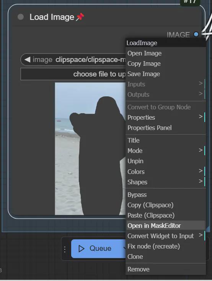
Task: Click the red pin icon beside Load Image
Action: pos(80,17)
